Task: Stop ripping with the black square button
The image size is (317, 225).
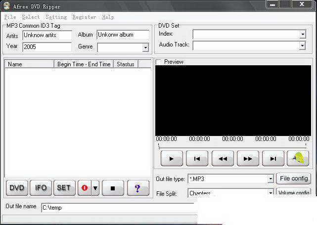Action: (x=113, y=188)
